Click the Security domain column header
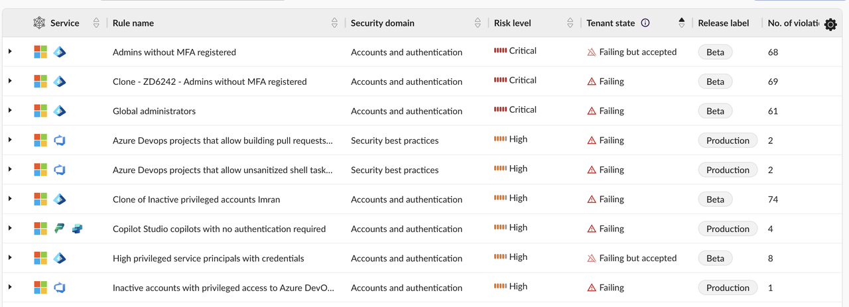Screen dimensions: 849x307 point(383,23)
